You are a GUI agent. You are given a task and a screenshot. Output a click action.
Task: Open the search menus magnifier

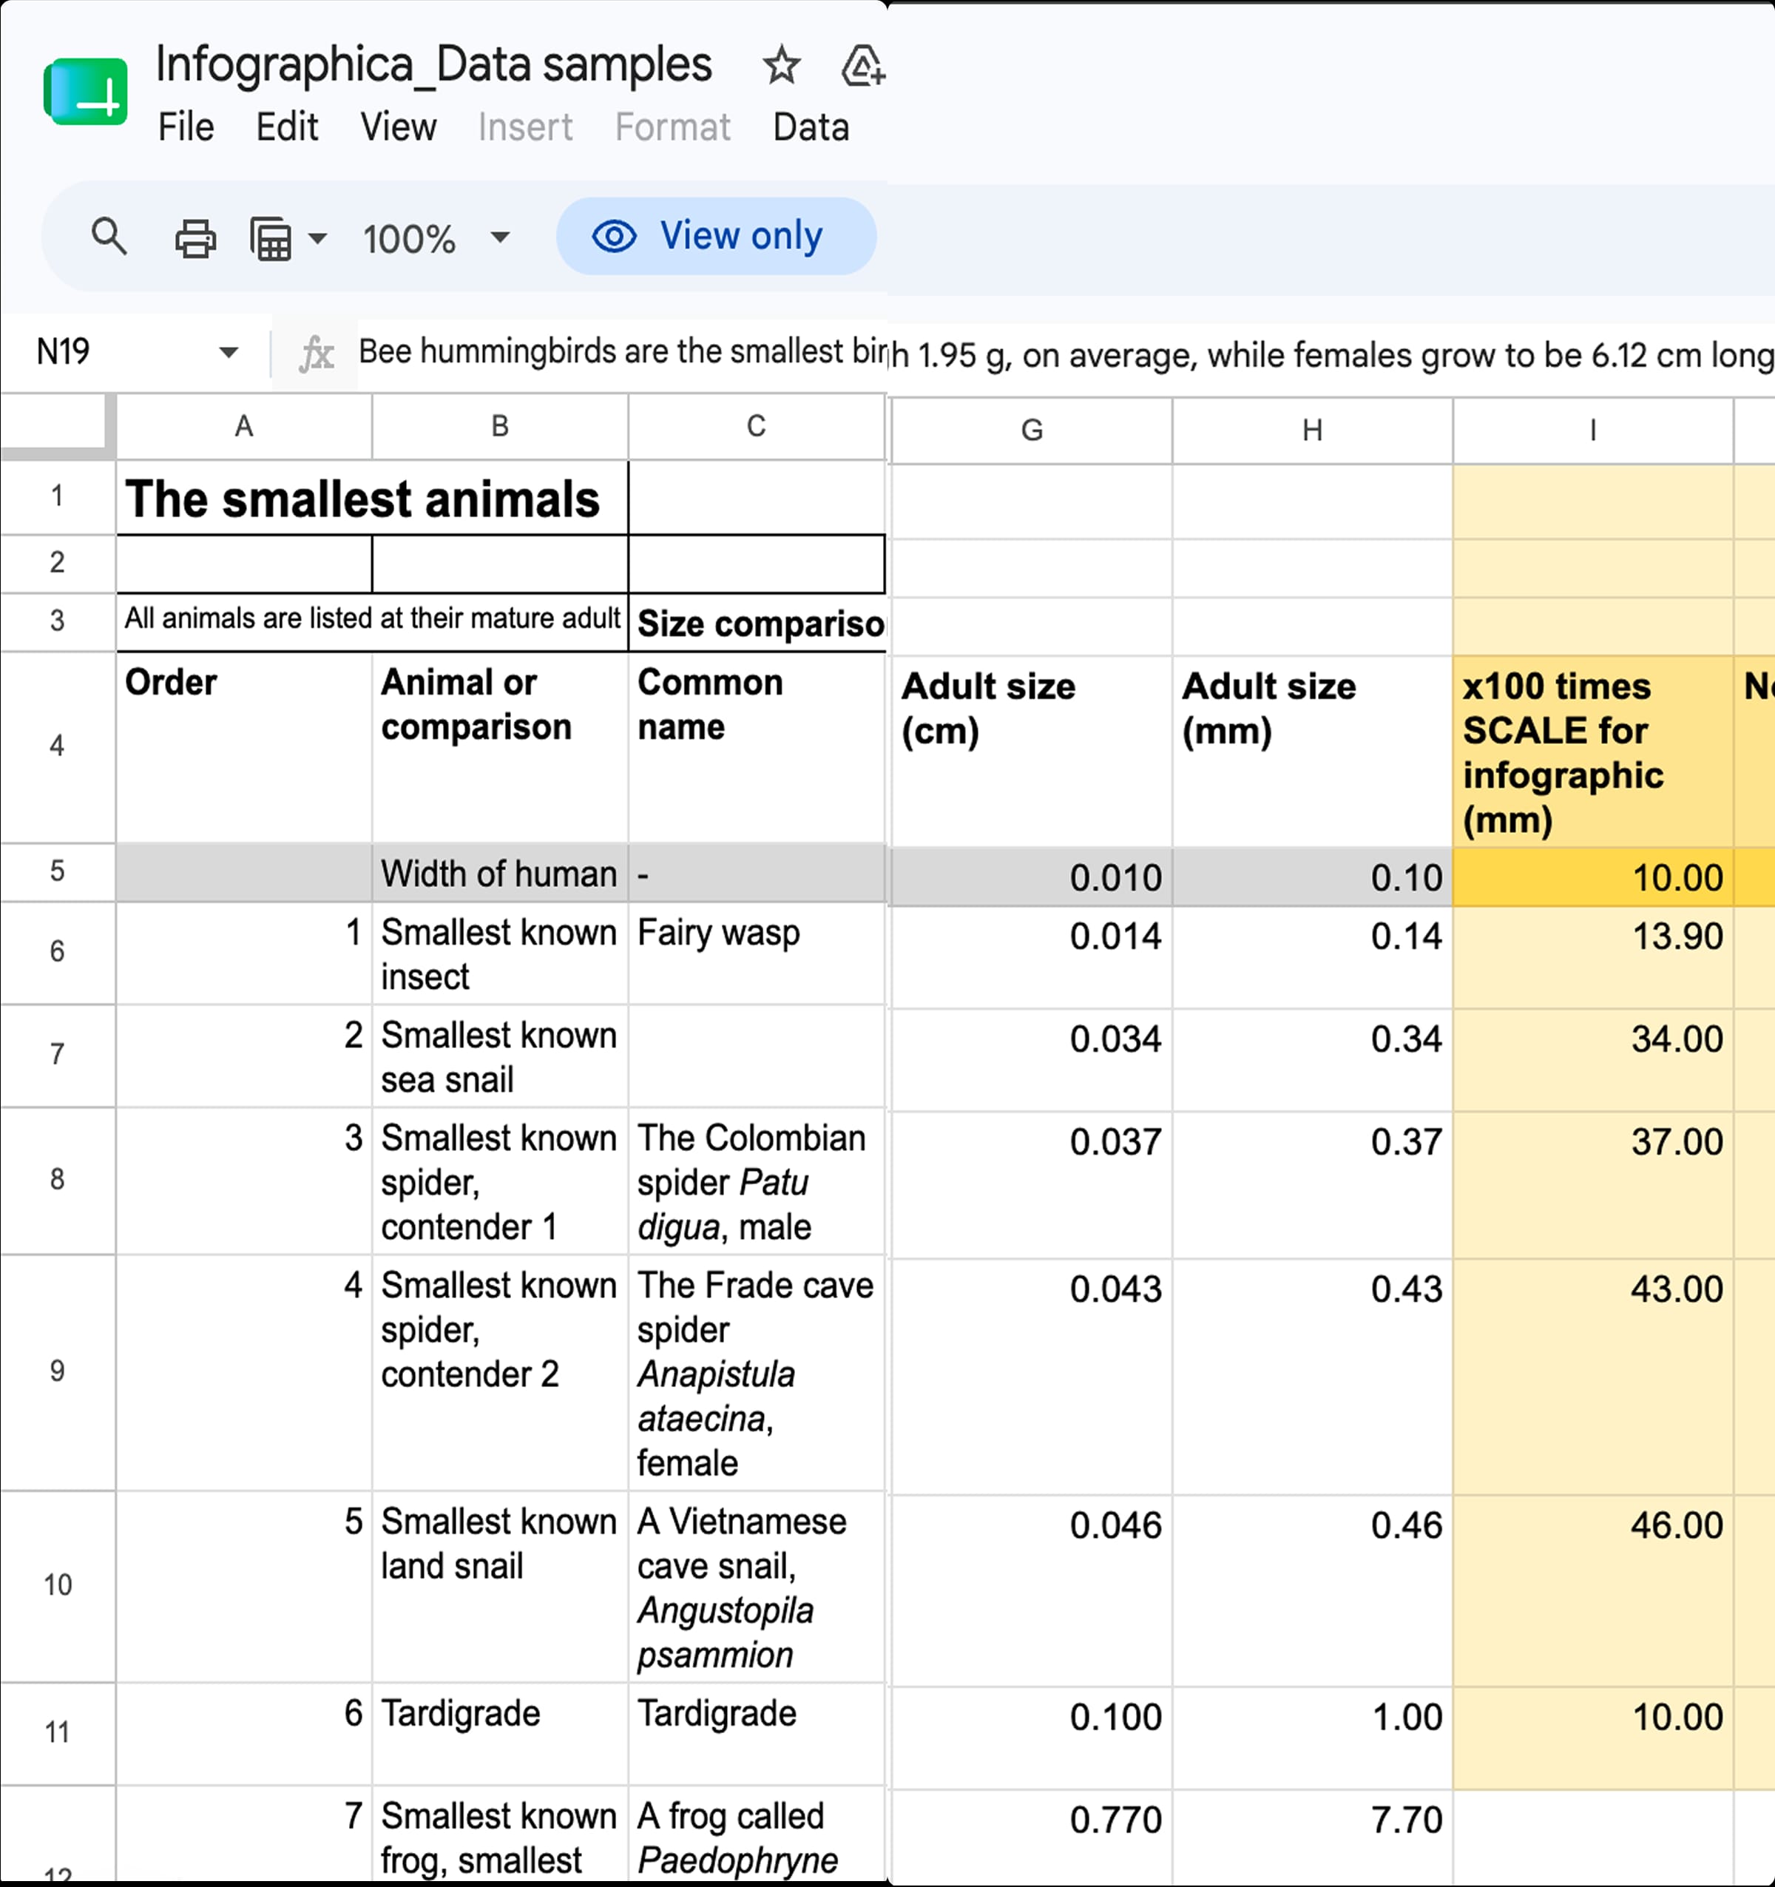[109, 237]
